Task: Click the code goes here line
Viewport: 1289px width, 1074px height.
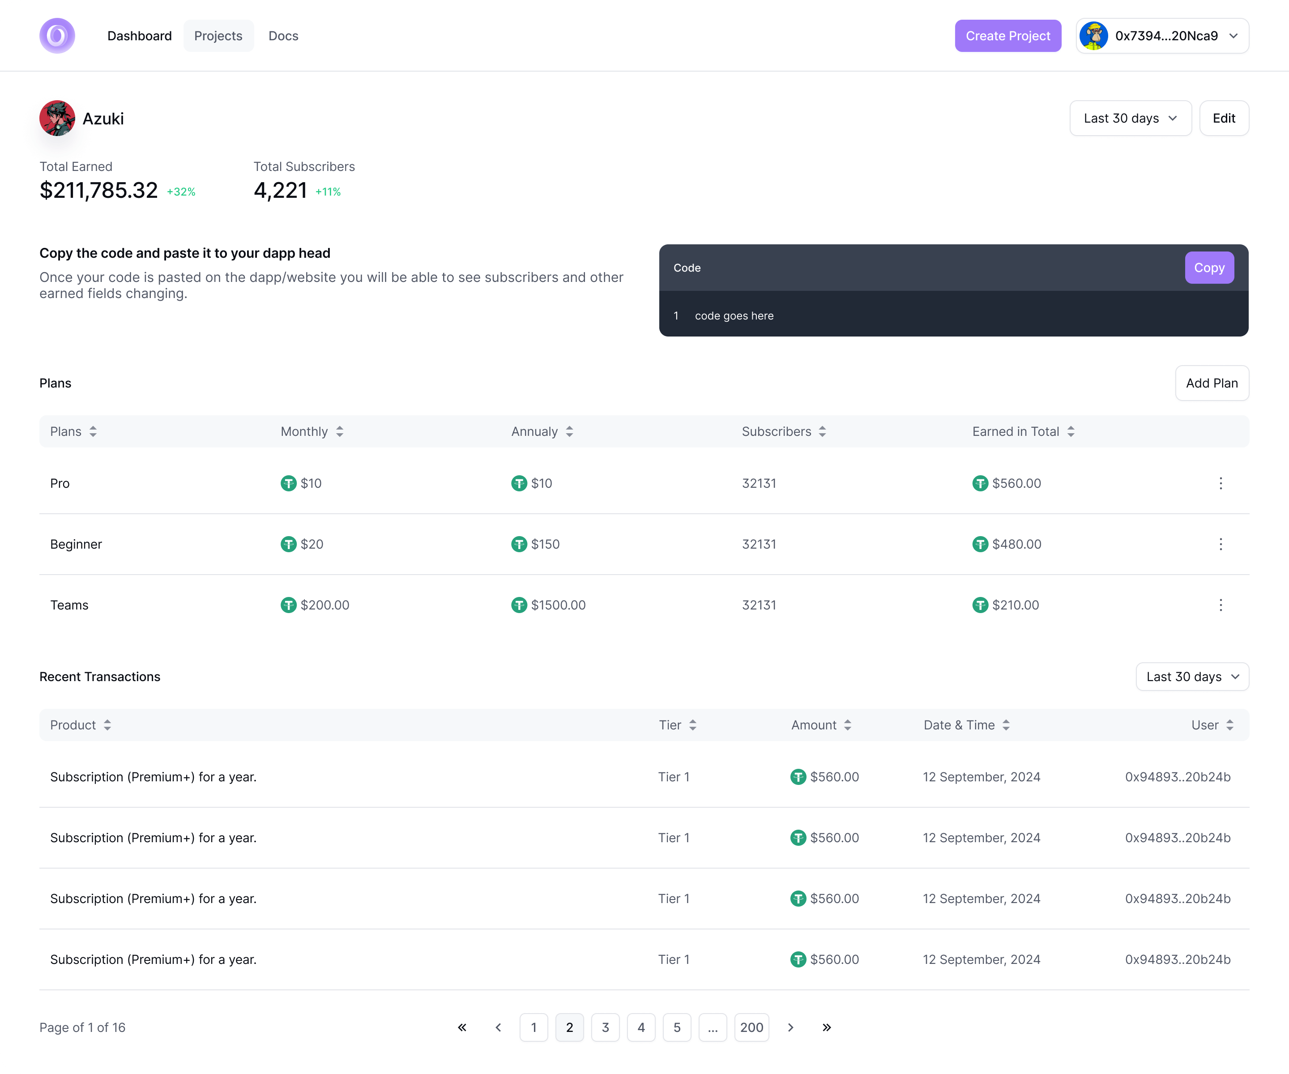Action: [734, 315]
